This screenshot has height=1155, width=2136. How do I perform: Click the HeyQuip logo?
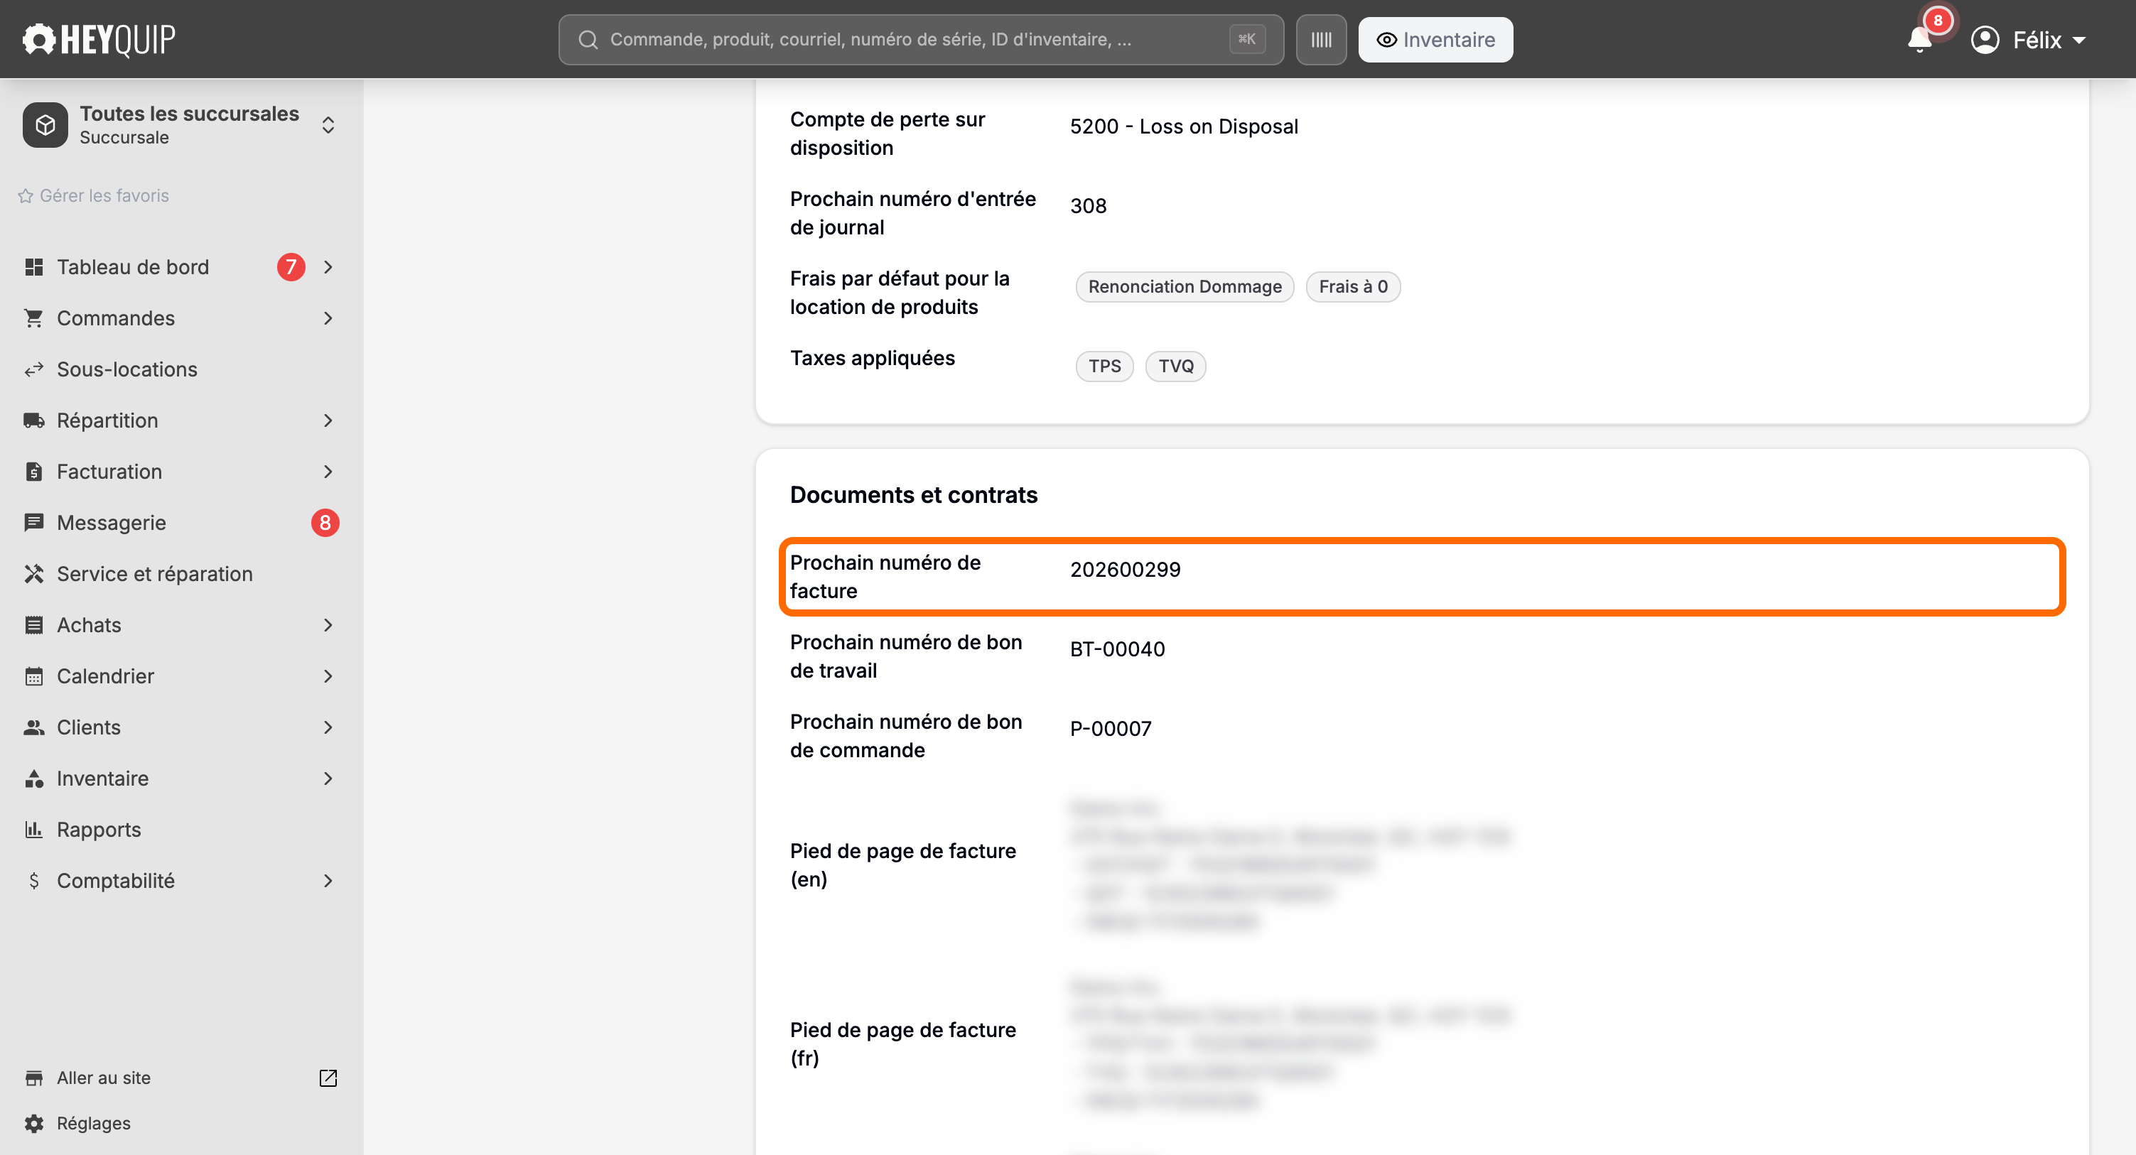[x=99, y=39]
